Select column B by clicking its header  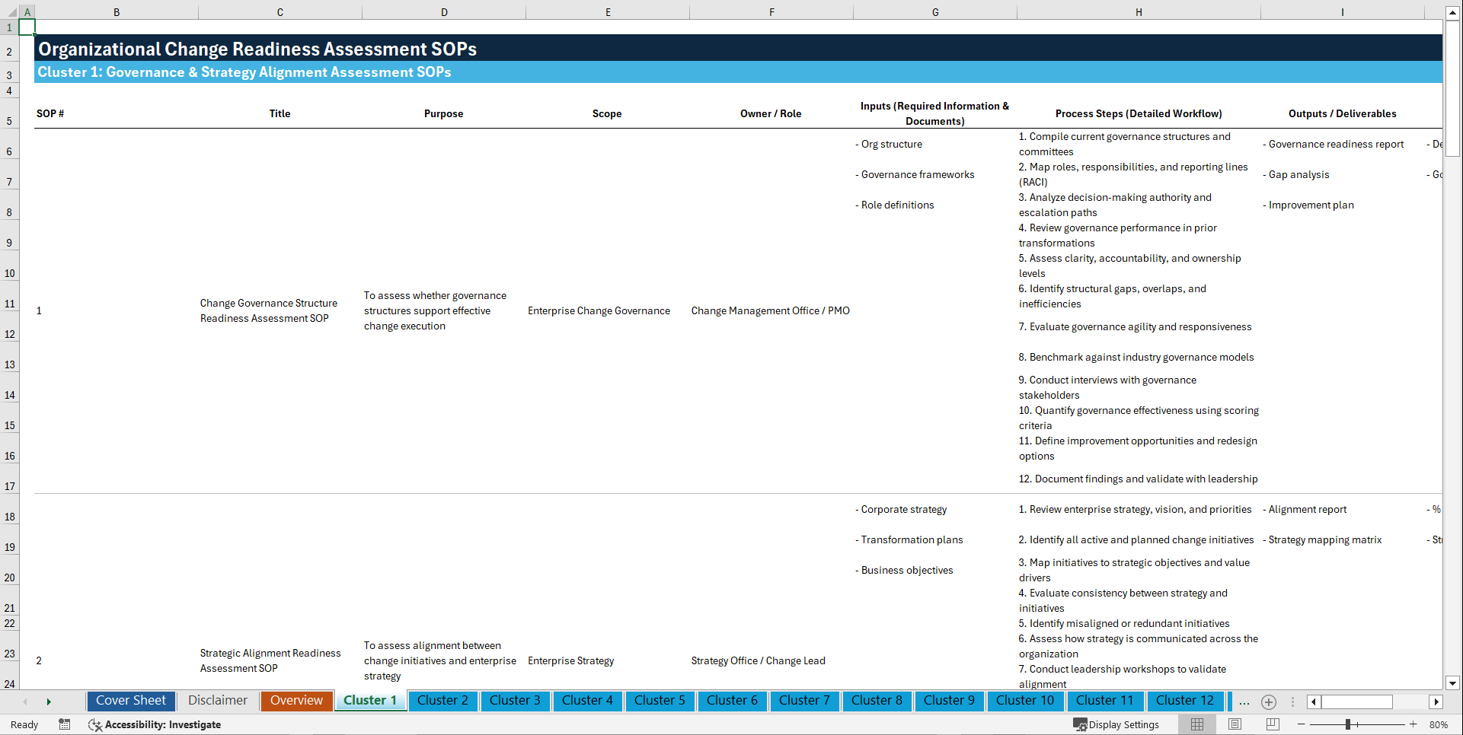click(x=117, y=11)
